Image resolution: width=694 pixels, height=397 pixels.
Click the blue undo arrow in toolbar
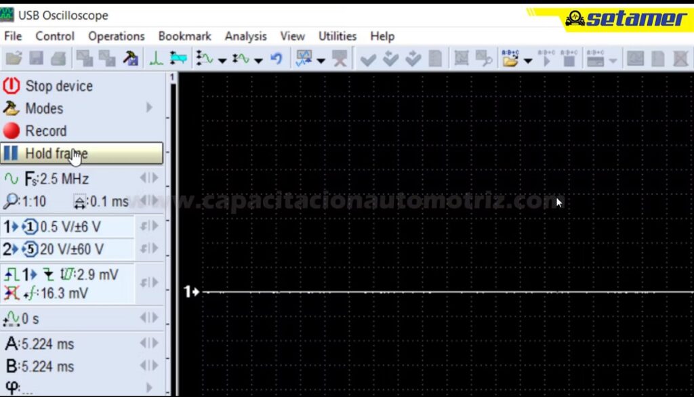pyautogui.click(x=276, y=59)
